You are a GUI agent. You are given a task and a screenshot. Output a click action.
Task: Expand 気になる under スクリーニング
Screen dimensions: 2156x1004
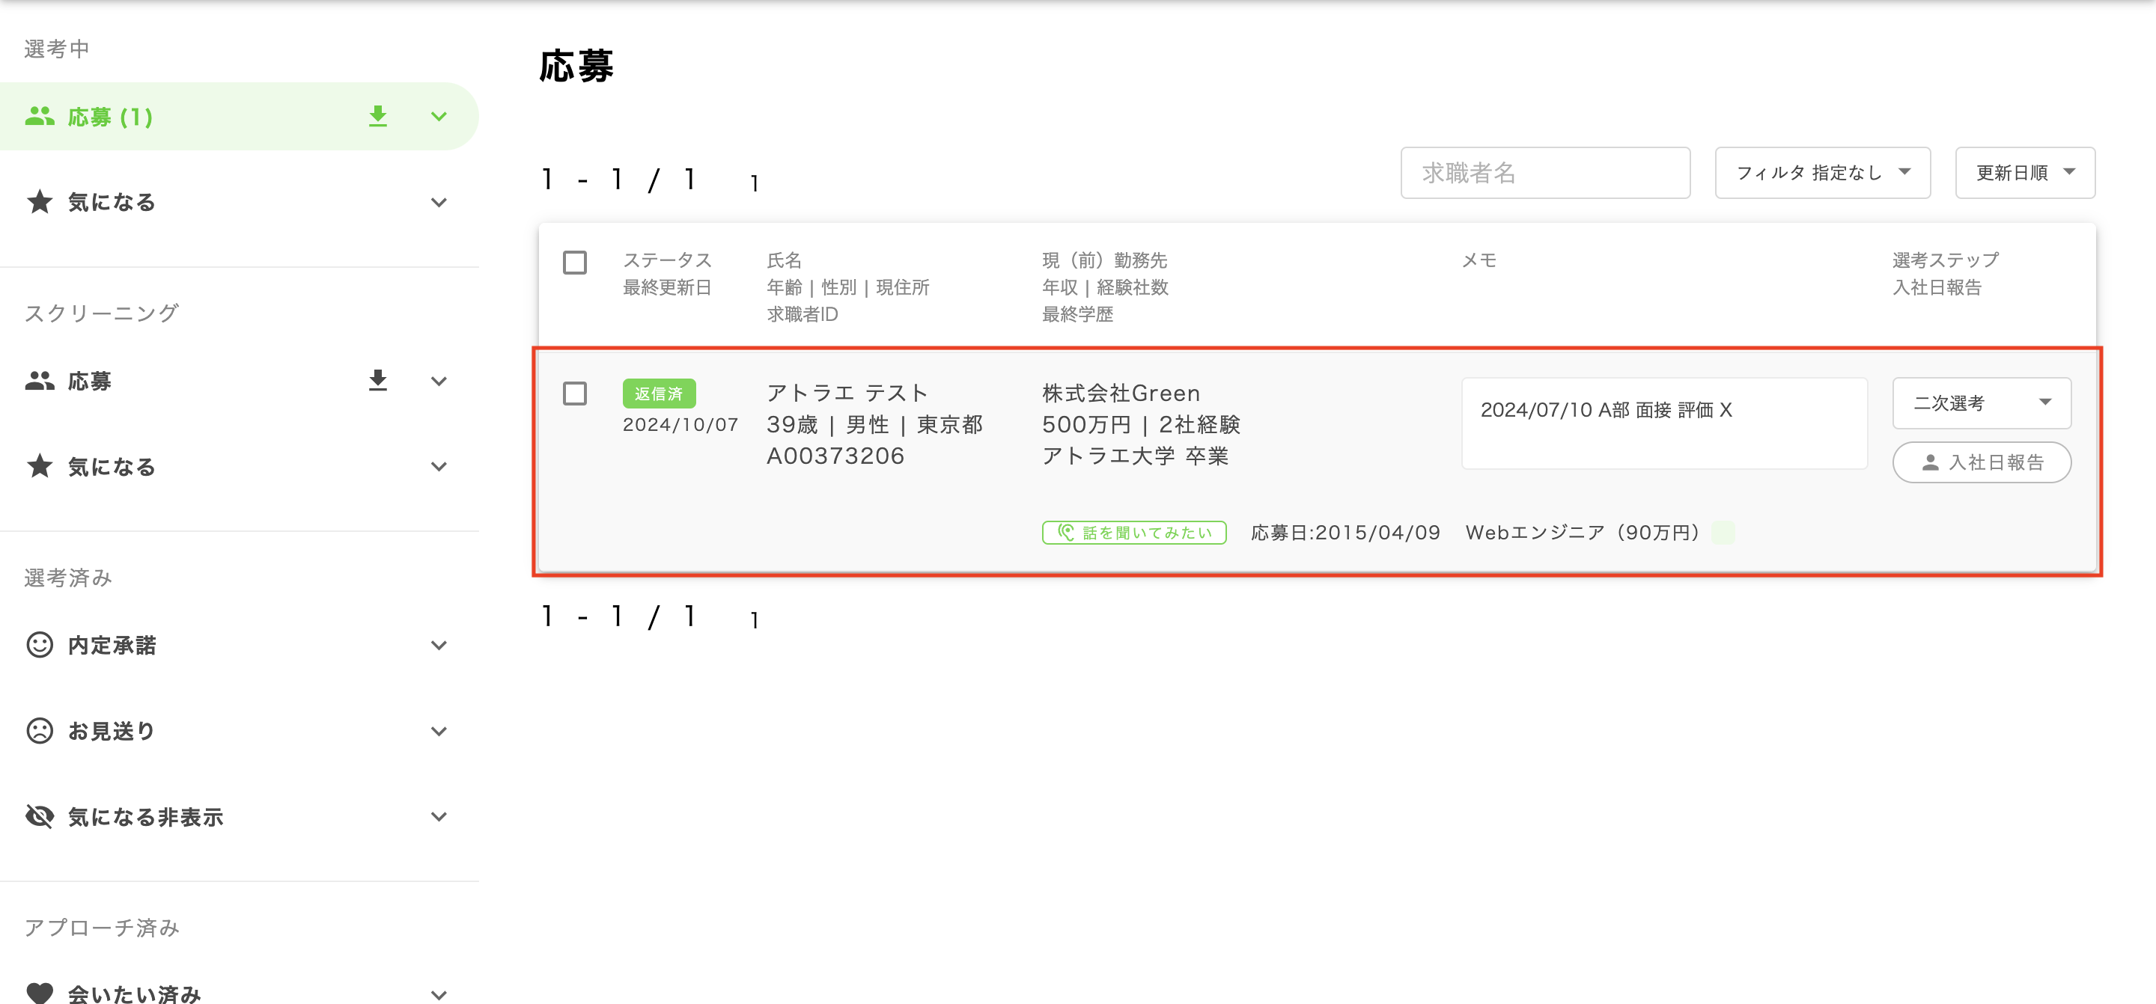pyautogui.click(x=439, y=467)
